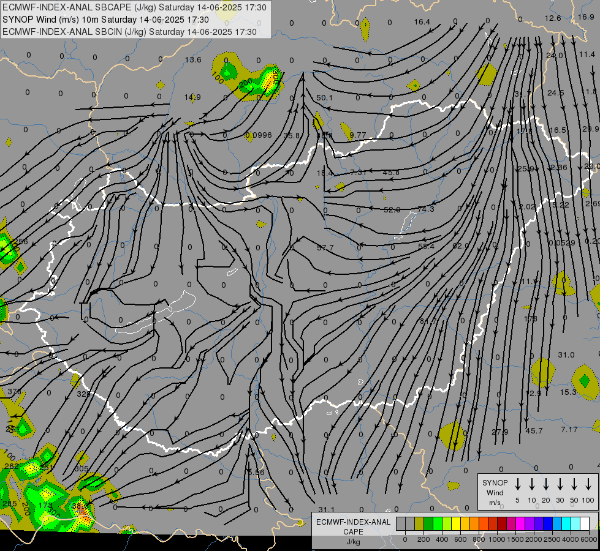Click the map value 13.6

(x=193, y=59)
